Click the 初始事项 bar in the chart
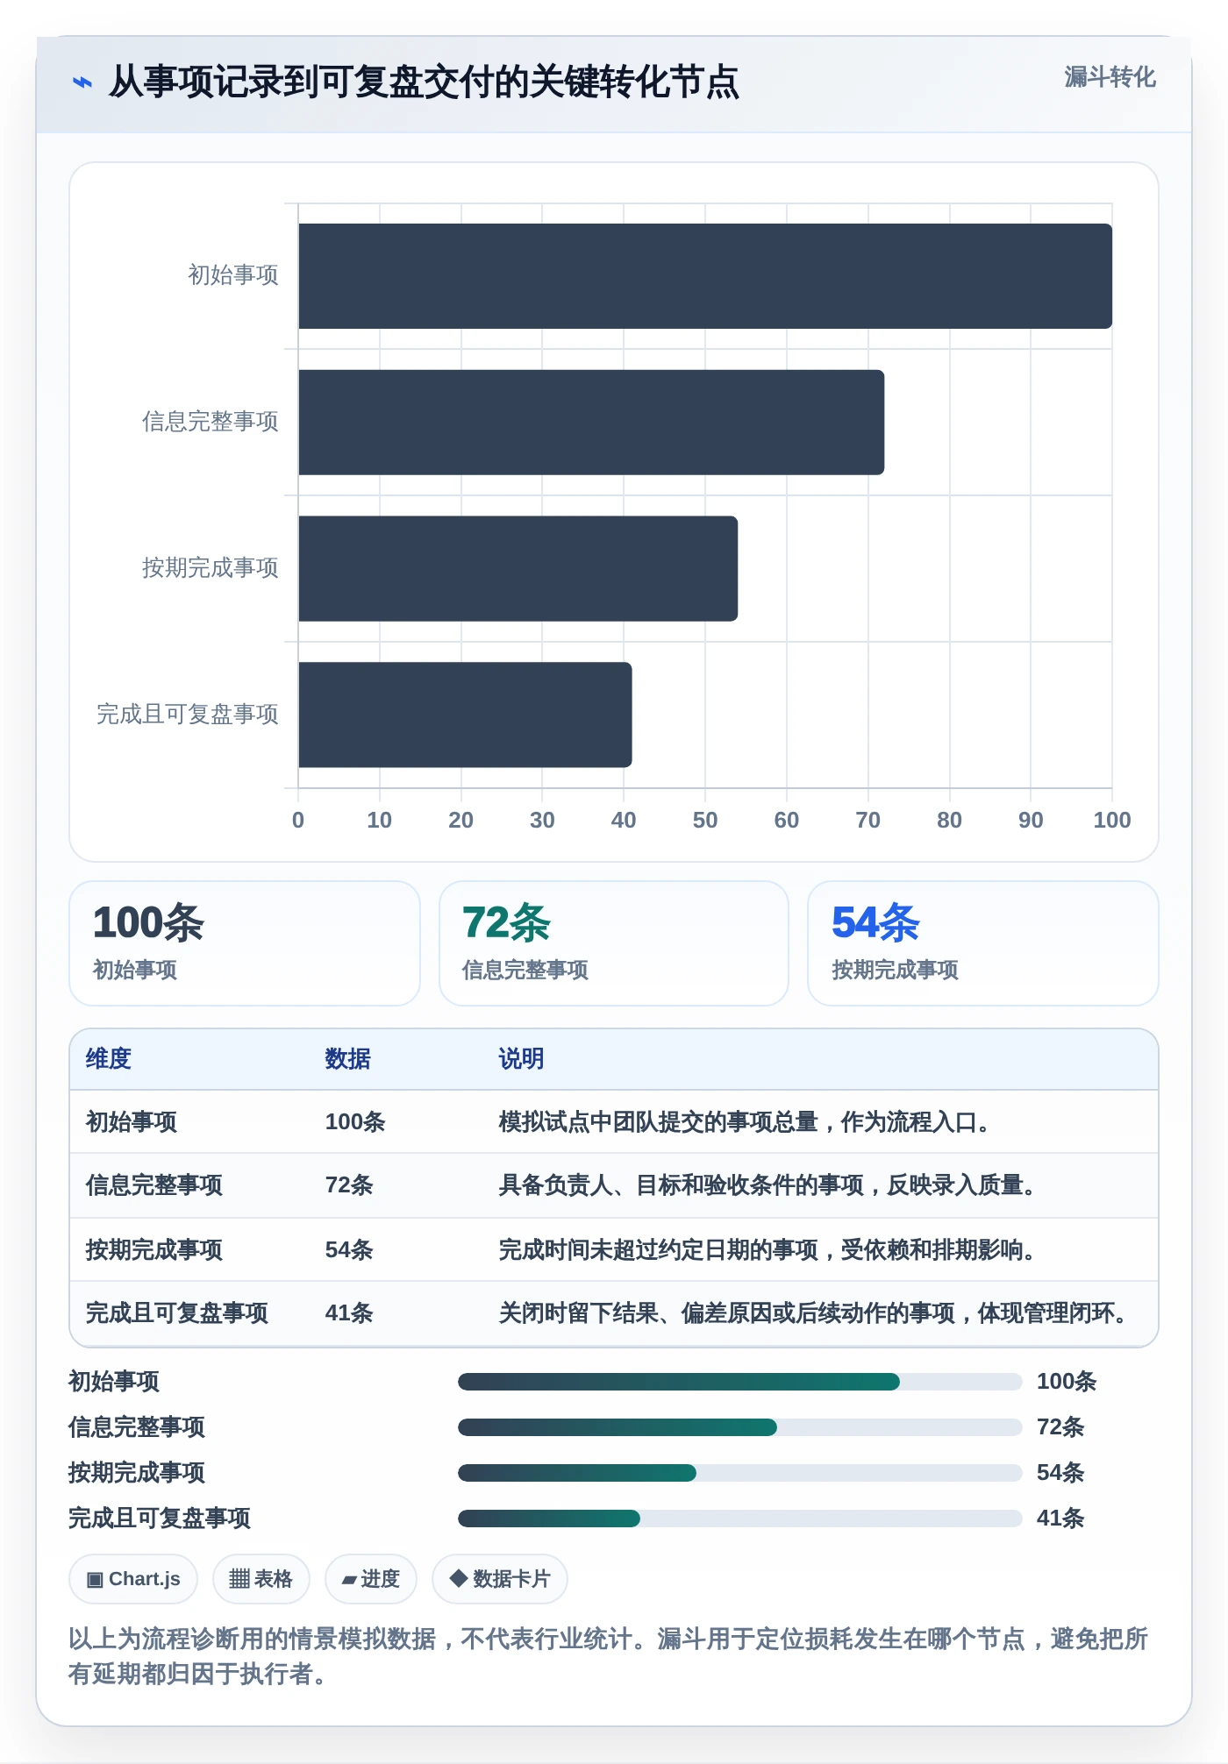This screenshot has width=1228, height=1764. (x=705, y=276)
